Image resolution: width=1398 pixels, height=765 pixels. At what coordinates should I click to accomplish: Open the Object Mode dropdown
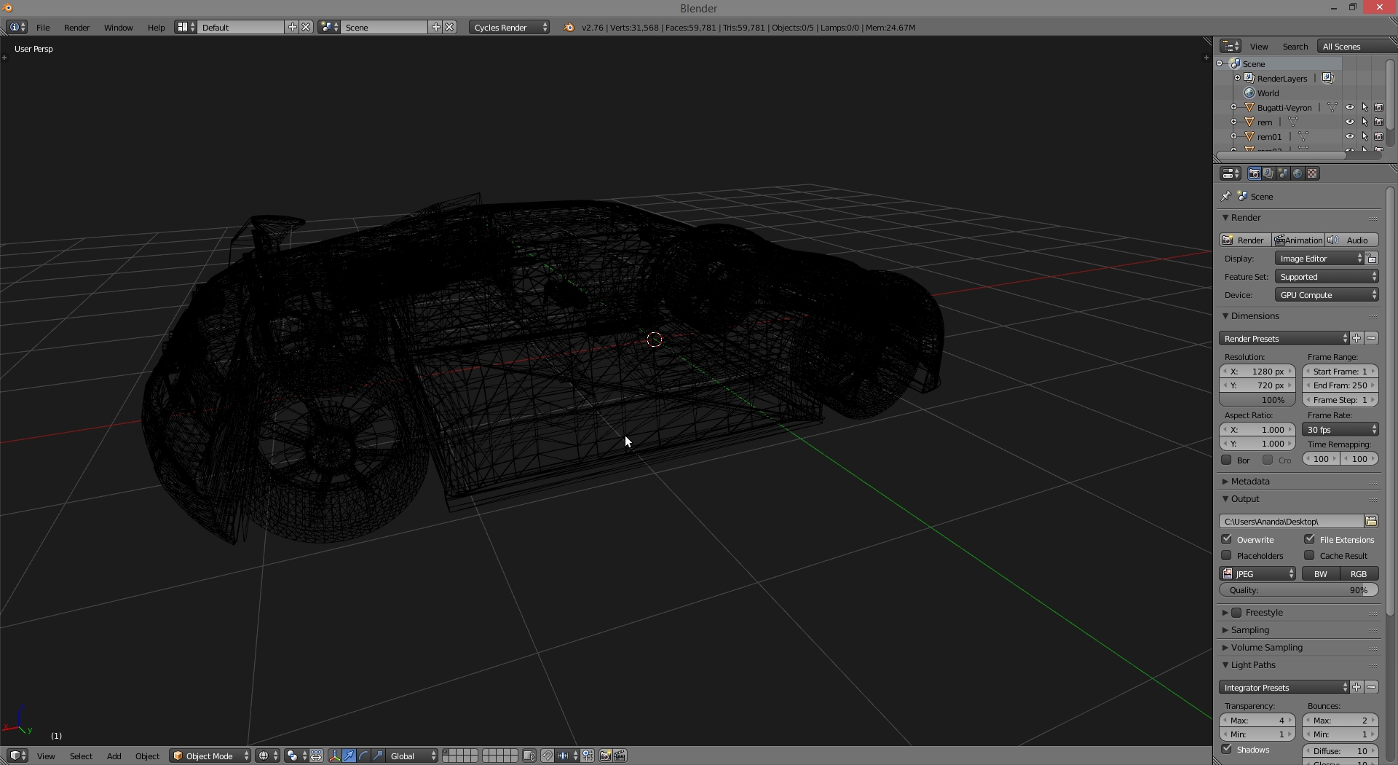coord(210,756)
